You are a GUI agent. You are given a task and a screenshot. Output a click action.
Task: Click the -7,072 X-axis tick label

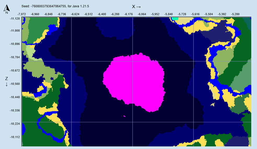(x=23, y=14)
